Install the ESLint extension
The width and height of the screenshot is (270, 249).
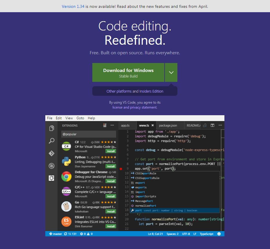[111, 226]
